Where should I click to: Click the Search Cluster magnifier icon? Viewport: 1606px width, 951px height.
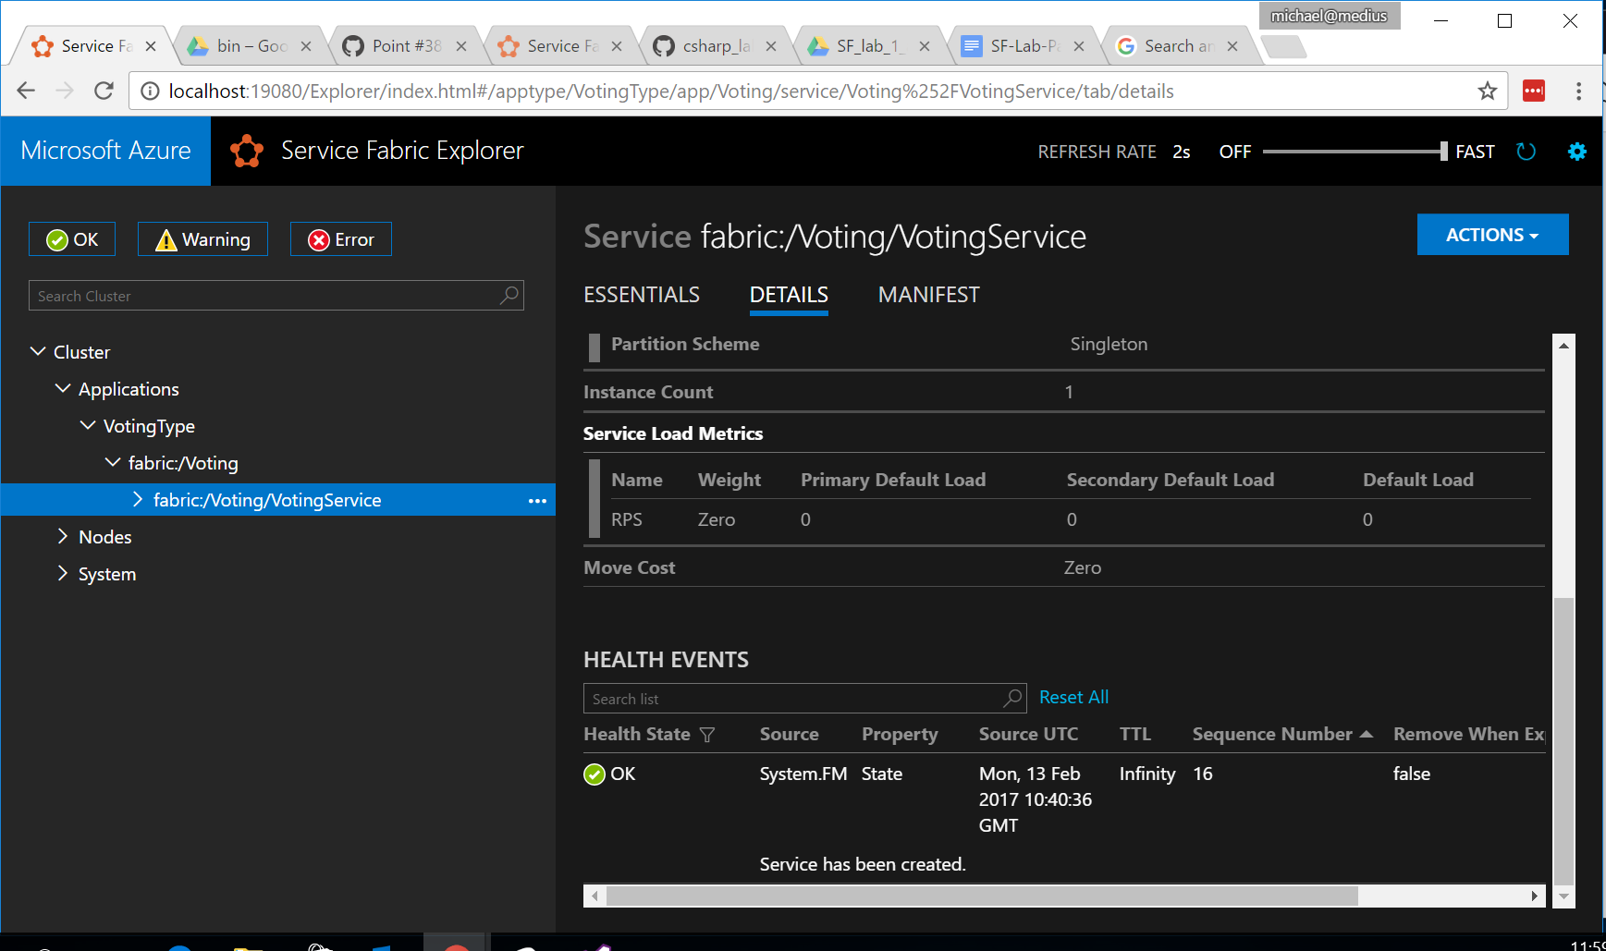[509, 295]
